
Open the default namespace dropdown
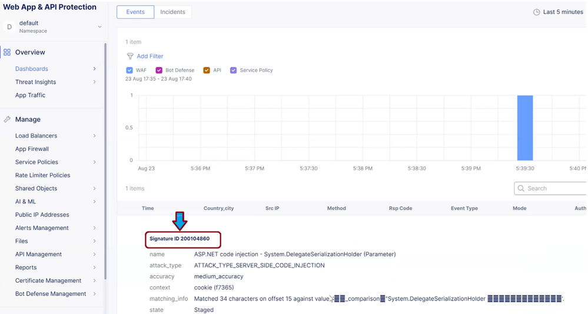99,27
